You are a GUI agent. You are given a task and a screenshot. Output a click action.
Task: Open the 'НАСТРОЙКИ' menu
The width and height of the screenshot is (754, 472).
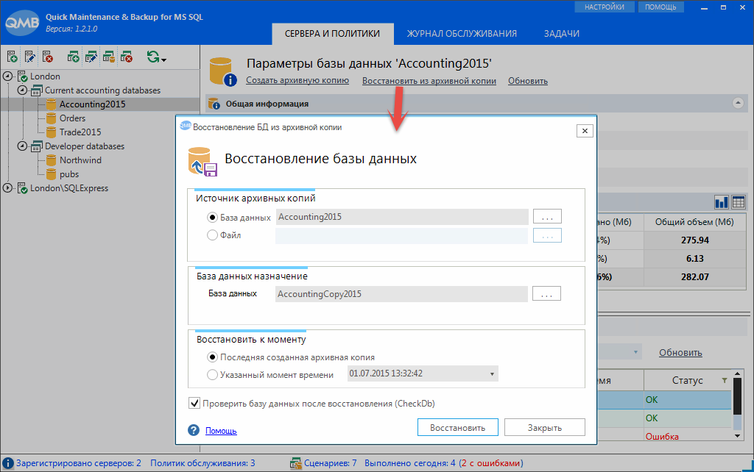click(x=605, y=7)
